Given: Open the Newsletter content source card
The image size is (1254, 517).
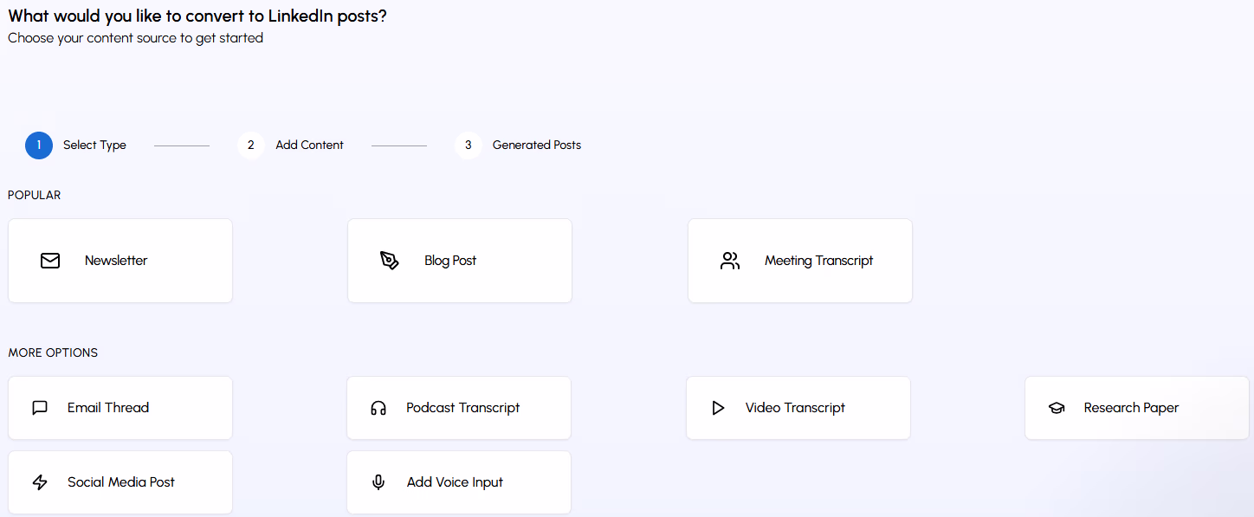Looking at the screenshot, I should 120,260.
